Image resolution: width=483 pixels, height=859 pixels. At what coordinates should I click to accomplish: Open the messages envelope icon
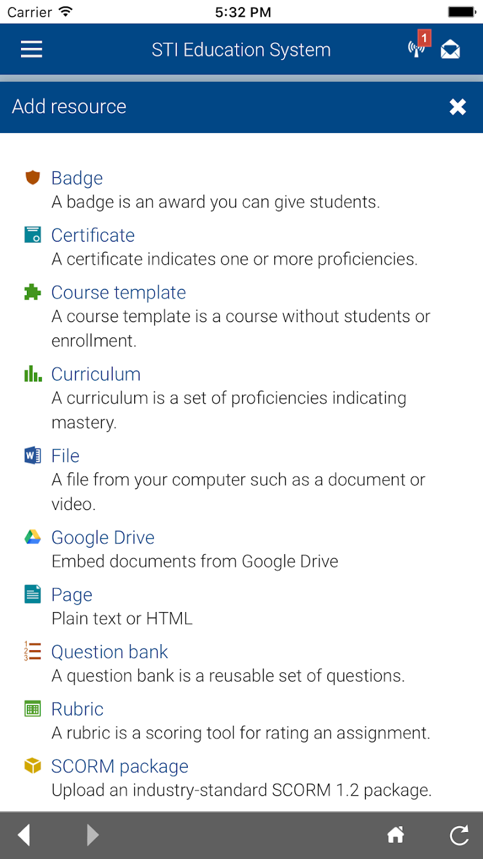[450, 50]
